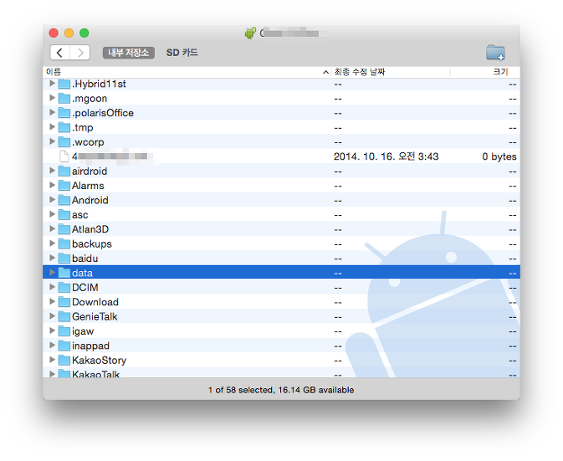The height and width of the screenshot is (461, 563).
Task: Go back with the left arrow button
Action: [59, 53]
